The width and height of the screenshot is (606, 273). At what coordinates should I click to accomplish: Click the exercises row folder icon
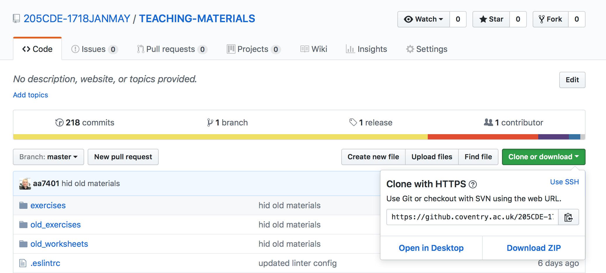[23, 206]
